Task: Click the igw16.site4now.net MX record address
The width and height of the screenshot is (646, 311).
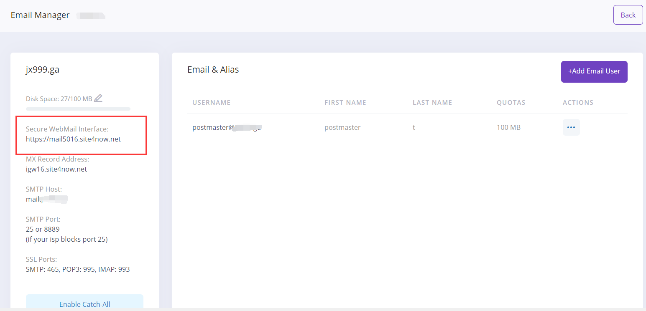Action: 56,169
